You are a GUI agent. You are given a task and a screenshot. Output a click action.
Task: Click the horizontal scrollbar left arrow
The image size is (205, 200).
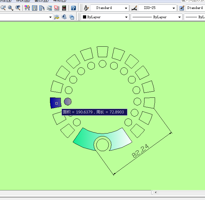click(155, 193)
